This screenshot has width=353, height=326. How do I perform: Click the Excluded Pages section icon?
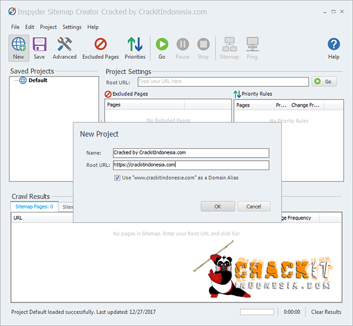(x=108, y=94)
